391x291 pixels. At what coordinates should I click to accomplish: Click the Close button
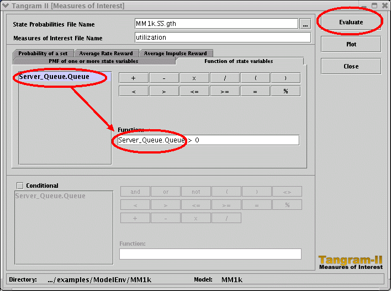click(351, 66)
